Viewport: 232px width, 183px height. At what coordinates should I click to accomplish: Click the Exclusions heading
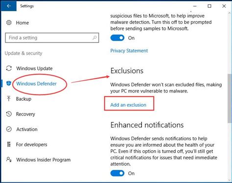point(127,71)
